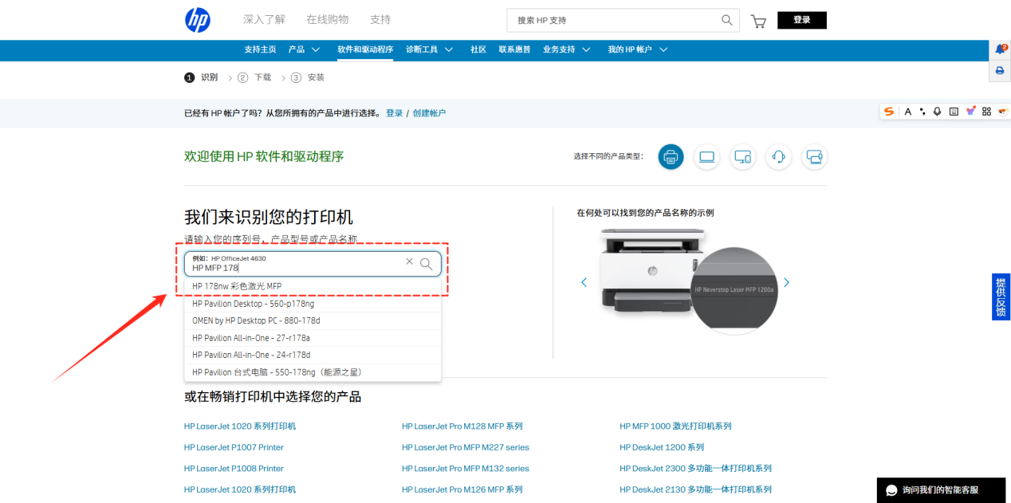Image resolution: width=1011 pixels, height=503 pixels.
Task: Select the Printer product category icon
Action: (671, 157)
